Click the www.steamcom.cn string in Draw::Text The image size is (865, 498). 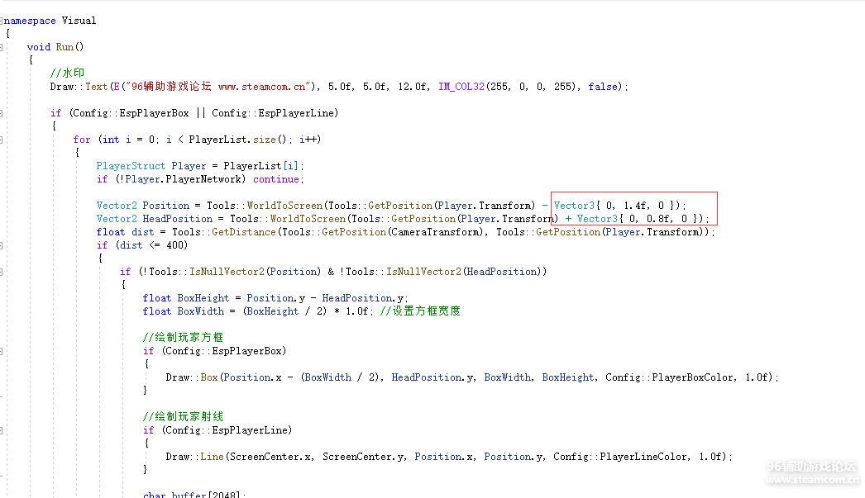coord(268,87)
